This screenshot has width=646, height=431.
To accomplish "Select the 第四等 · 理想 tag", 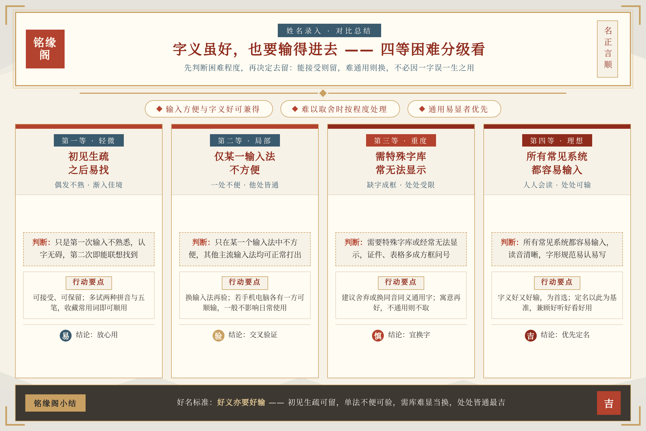I will [557, 140].
